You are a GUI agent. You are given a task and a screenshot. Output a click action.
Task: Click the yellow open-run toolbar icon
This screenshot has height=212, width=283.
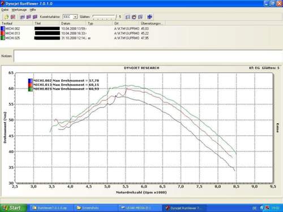click(7, 17)
